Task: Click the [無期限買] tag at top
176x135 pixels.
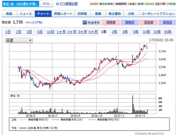Action: 121,4
